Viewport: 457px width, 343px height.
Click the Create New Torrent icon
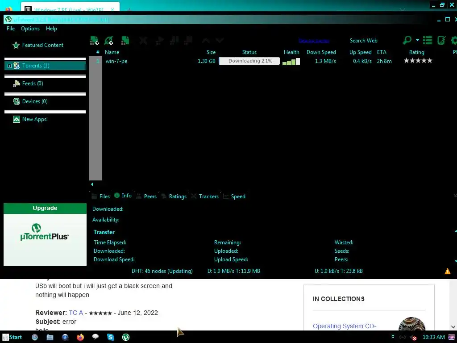point(125,40)
